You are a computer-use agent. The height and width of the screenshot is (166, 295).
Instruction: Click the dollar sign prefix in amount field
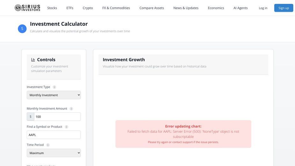pyautogui.click(x=31, y=117)
